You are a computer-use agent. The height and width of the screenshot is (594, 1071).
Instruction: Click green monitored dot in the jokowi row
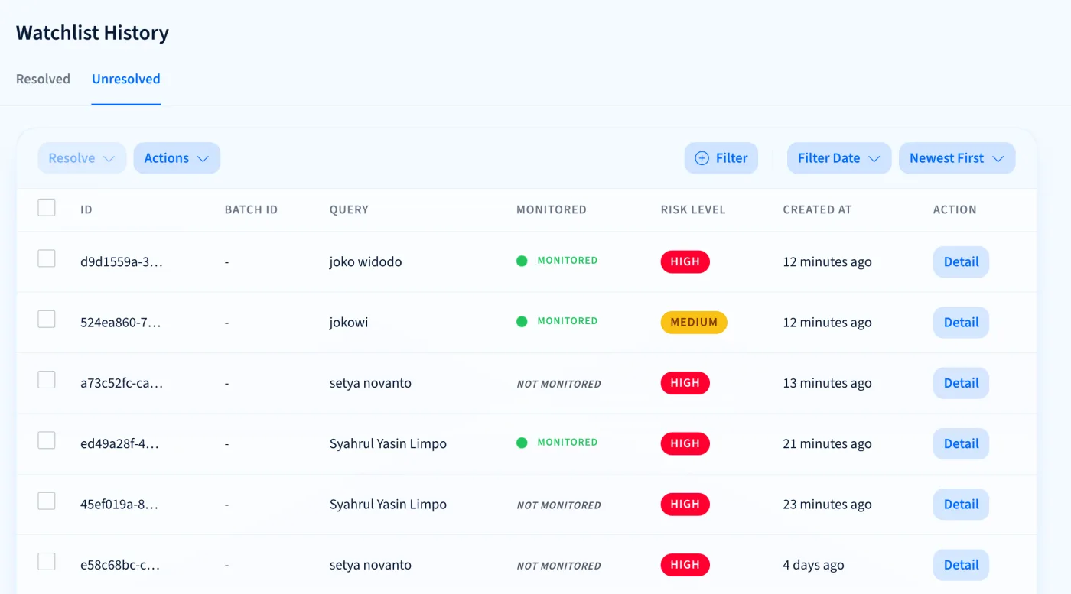pyautogui.click(x=522, y=321)
